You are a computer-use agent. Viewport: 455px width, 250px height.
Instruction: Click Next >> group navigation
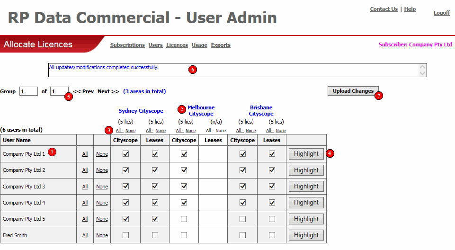tap(108, 91)
